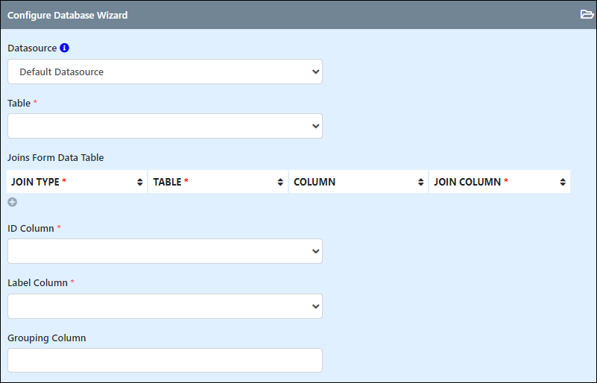Select the JOIN COLUMN header label
The height and width of the screenshot is (383, 597).
click(x=467, y=182)
